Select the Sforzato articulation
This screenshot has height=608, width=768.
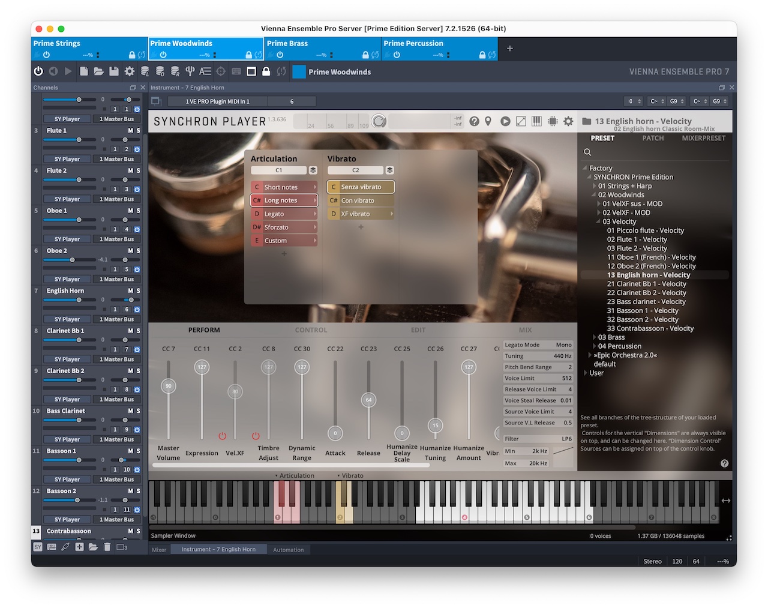point(284,227)
